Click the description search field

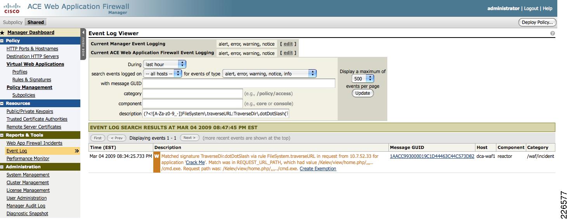point(216,114)
